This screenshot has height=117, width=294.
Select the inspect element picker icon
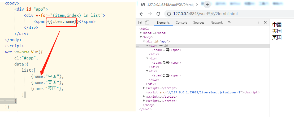[x=140, y=23]
